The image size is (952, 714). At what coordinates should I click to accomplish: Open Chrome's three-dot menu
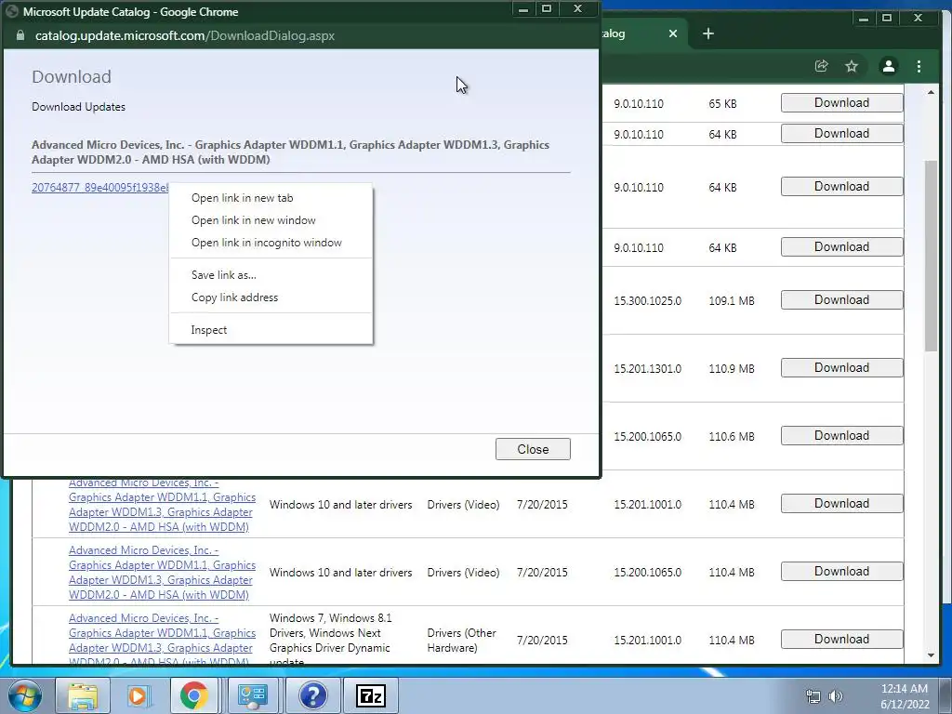coord(919,66)
